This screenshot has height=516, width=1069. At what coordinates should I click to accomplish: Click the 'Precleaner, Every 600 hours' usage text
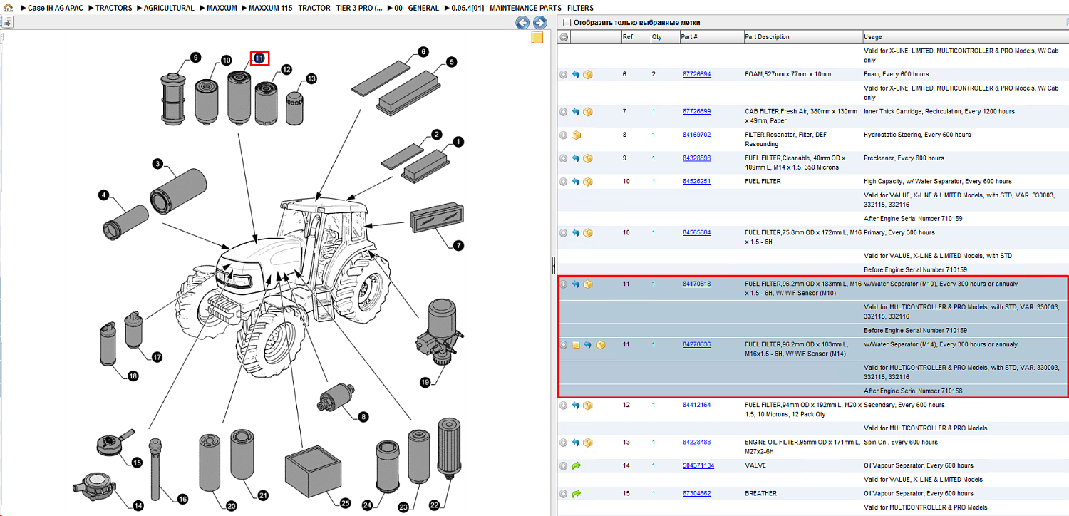click(904, 158)
